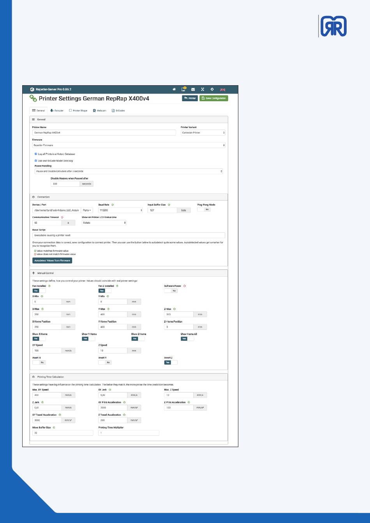Open the Pause Handling dropdown

point(129,171)
